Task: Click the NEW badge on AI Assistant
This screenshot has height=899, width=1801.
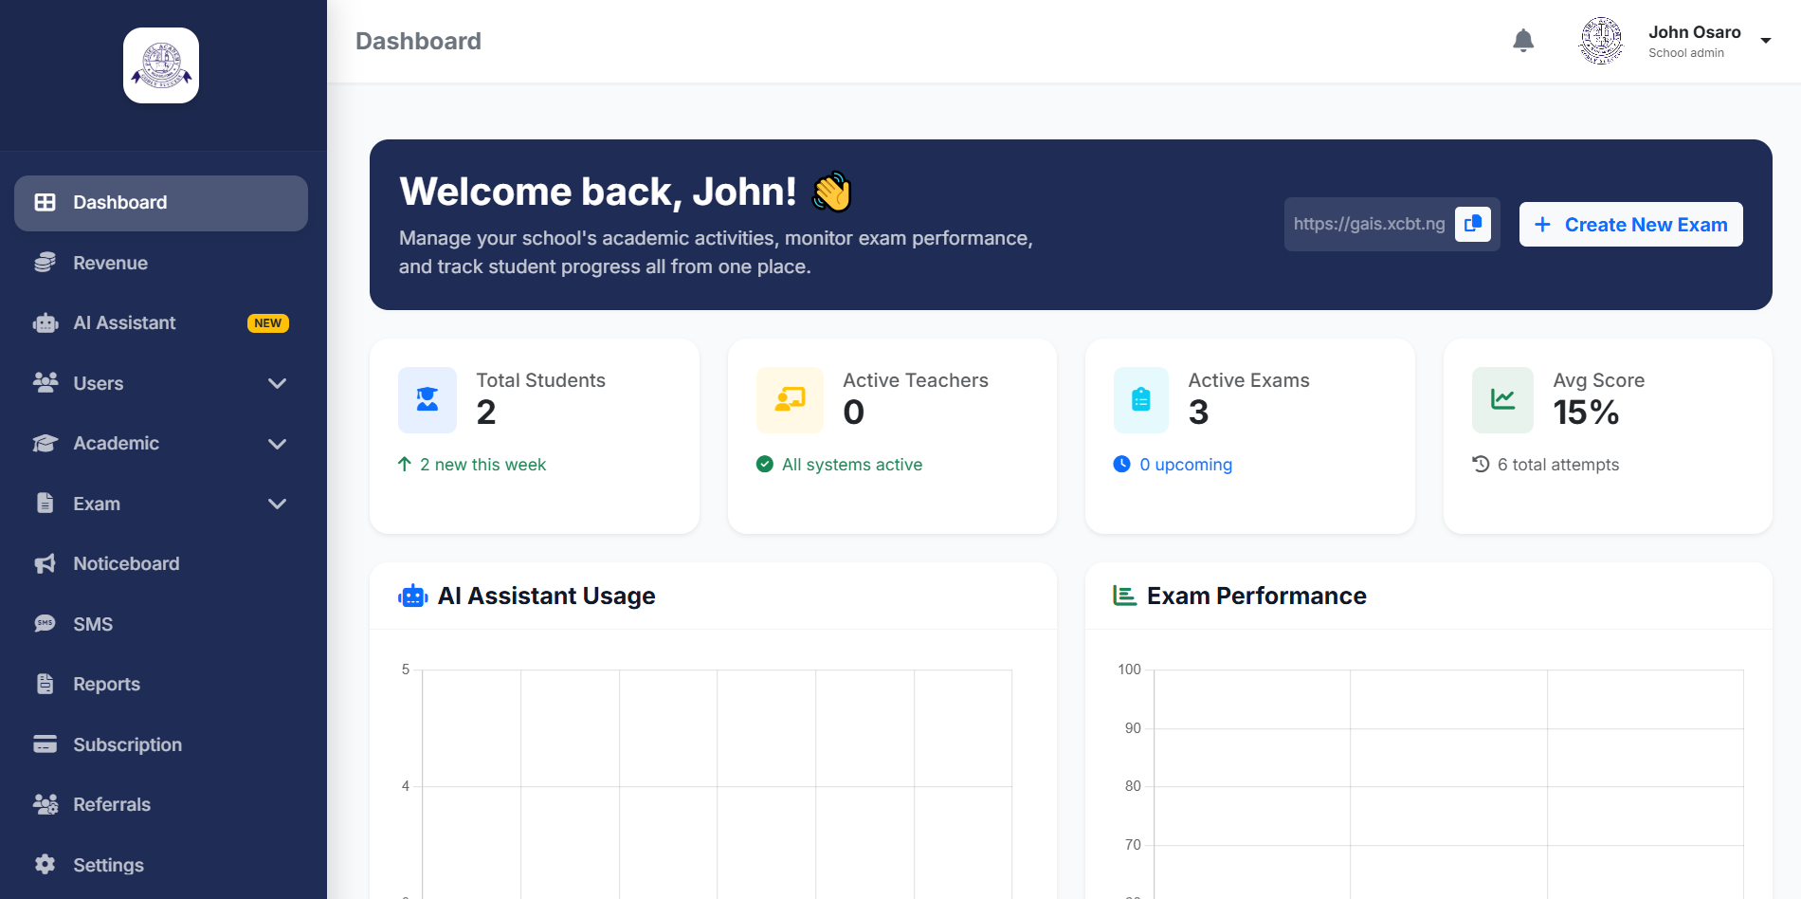Action: tap(268, 323)
